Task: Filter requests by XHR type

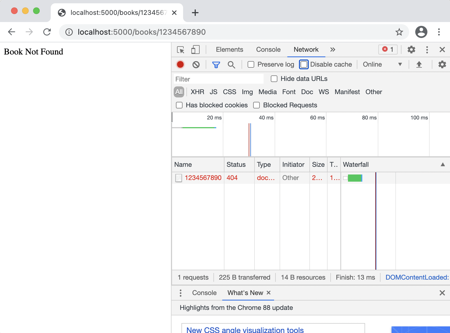Action: (x=197, y=92)
